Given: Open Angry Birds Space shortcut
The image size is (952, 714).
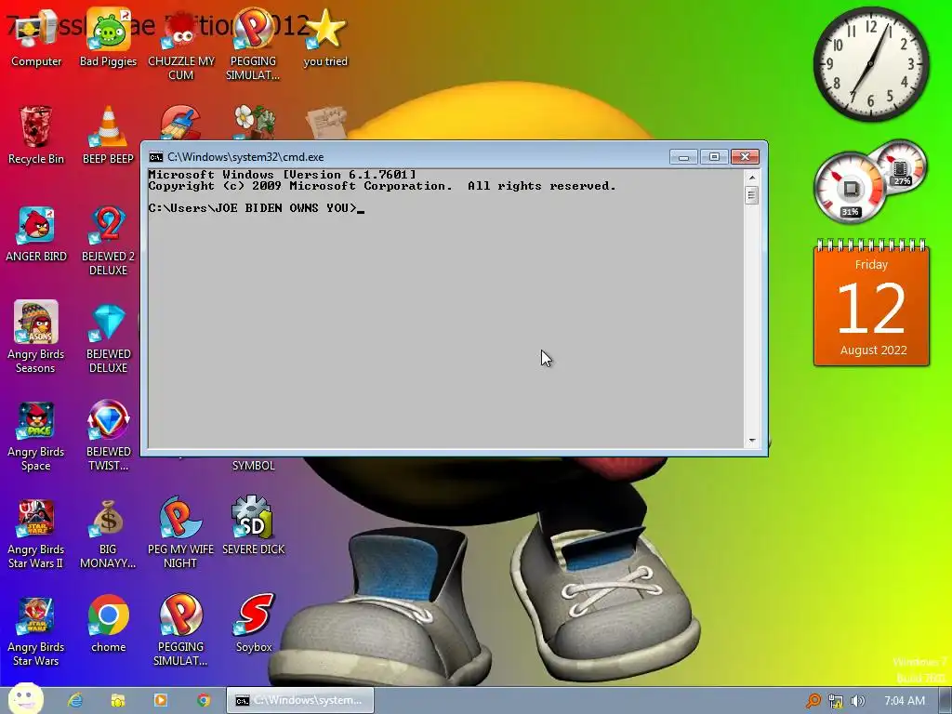Looking at the screenshot, I should point(36,436).
